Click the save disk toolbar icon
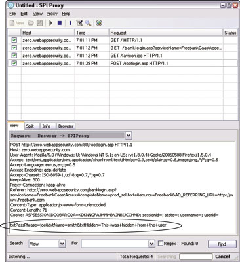 click(x=39, y=23)
